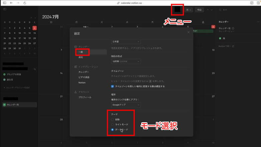
Task: Reload the calendar.notion.so page
Action: [x=25, y=3]
